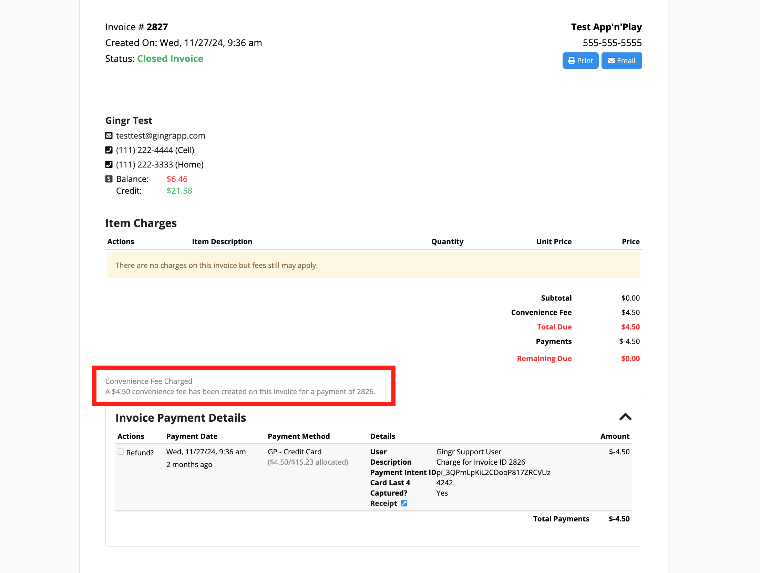Click the Convenience Fee amount $4.50
This screenshot has height=573, width=760.
[x=630, y=312]
